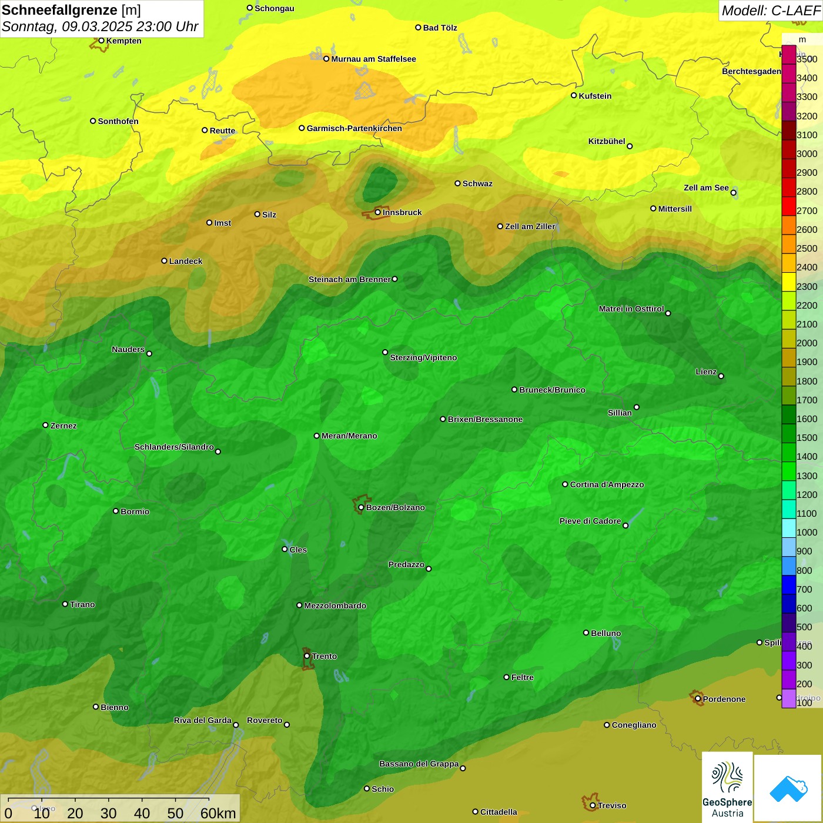
Task: Select the Lienz location marker
Action: click(x=721, y=376)
